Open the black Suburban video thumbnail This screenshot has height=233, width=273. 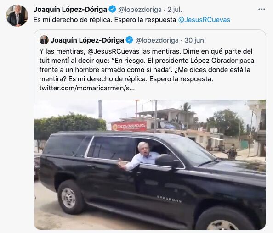pos(150,165)
